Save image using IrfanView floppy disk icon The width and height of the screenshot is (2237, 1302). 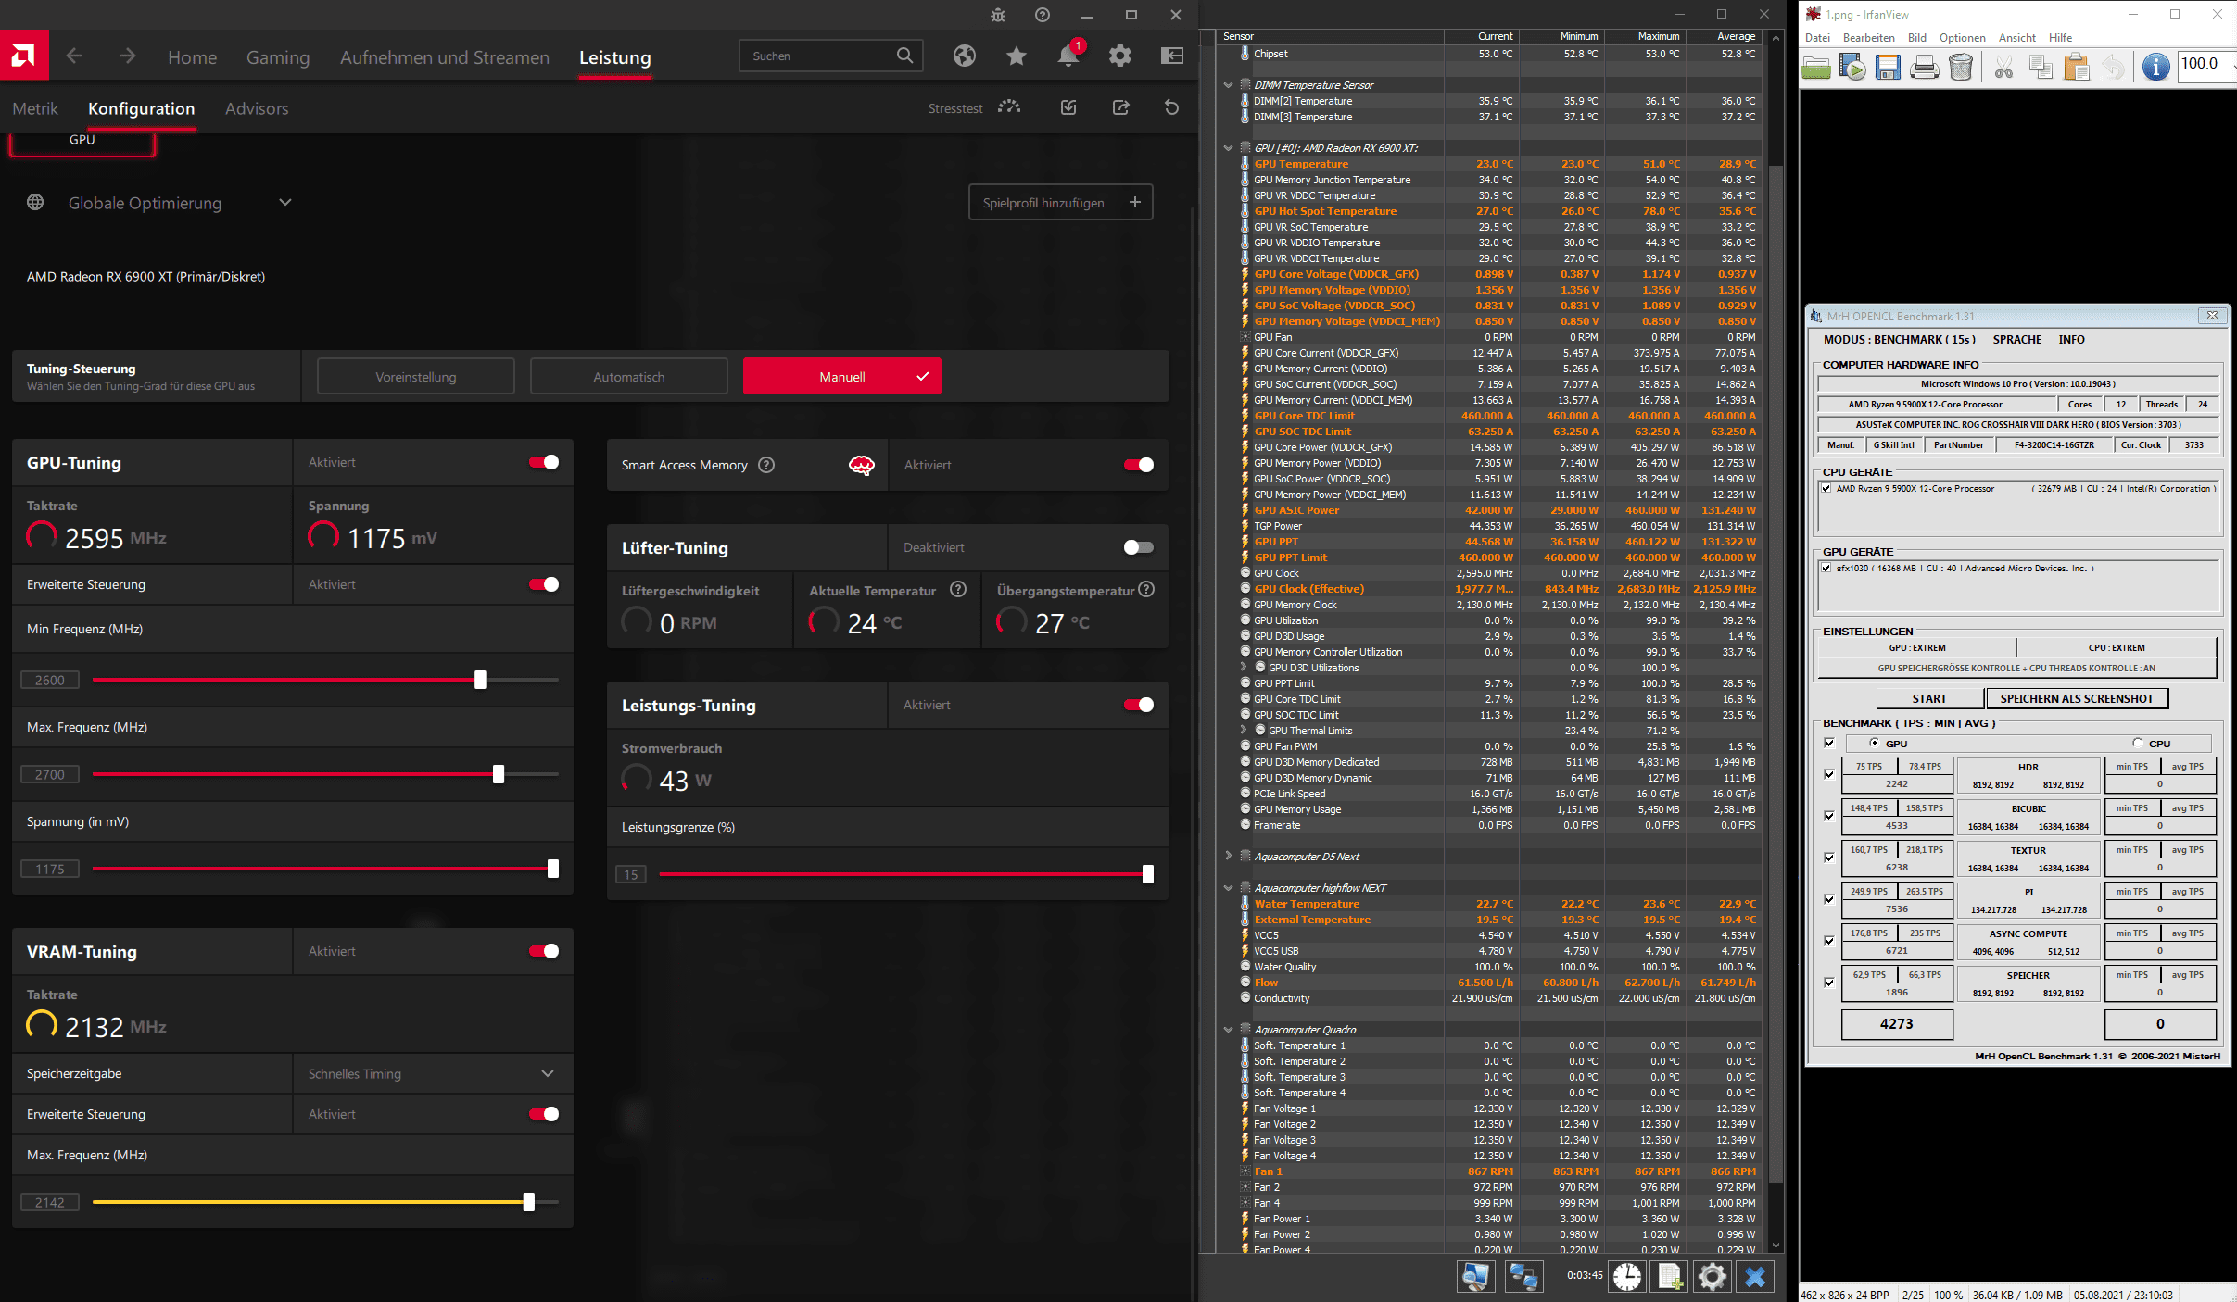pos(1888,68)
